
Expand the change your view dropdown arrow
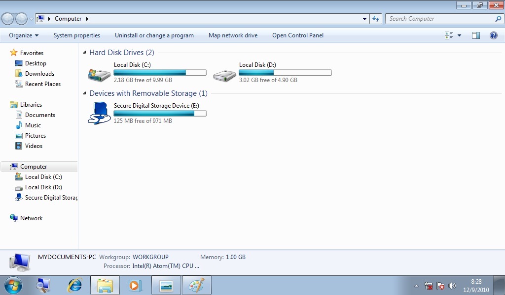point(459,35)
